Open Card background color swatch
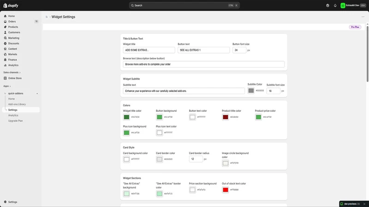The height and width of the screenshot is (207, 369). point(126,159)
